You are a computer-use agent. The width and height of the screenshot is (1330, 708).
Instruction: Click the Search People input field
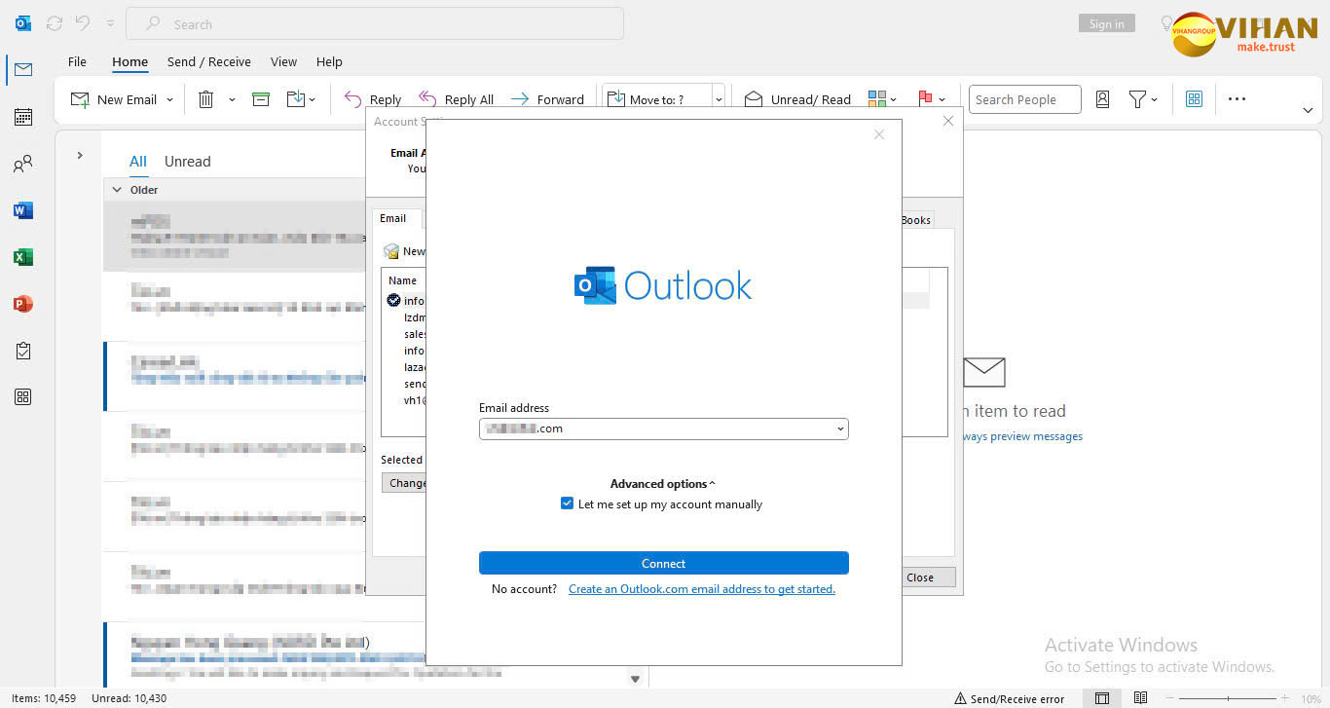(1024, 99)
